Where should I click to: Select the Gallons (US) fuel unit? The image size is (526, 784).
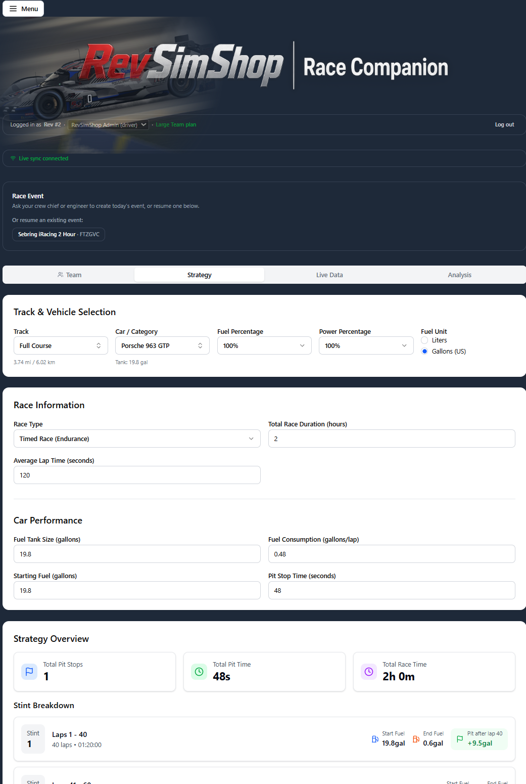click(424, 351)
